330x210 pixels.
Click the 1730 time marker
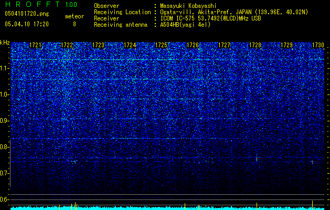click(318, 45)
